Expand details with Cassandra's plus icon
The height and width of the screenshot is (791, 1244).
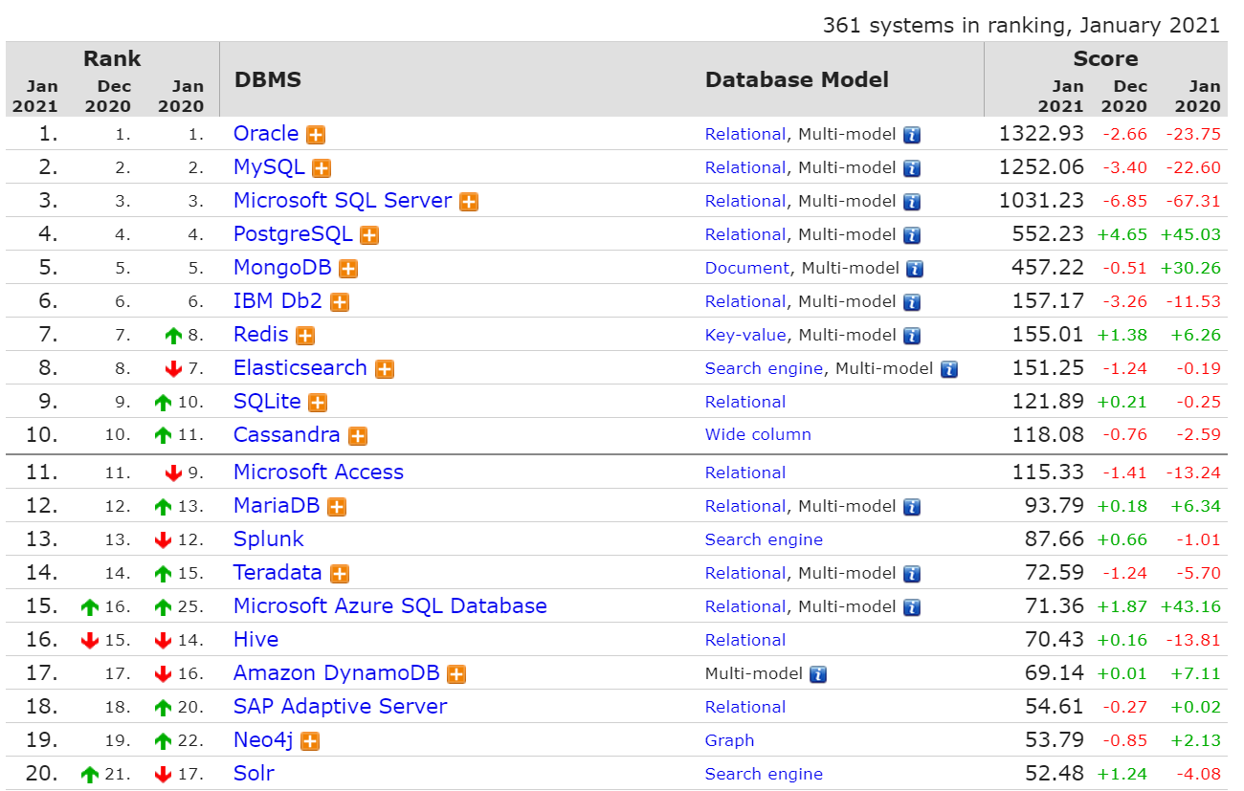click(358, 436)
